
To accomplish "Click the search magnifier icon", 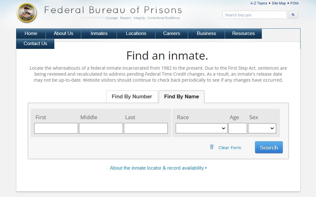I will pos(293,14).
